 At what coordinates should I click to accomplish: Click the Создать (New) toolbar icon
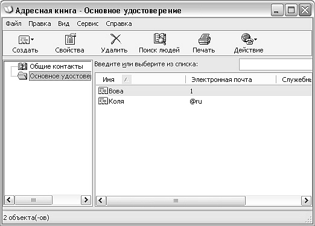tap(24, 40)
